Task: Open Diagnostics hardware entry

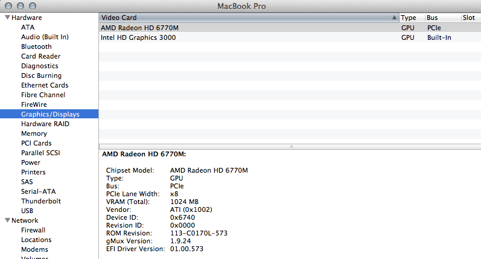Action: pos(40,66)
